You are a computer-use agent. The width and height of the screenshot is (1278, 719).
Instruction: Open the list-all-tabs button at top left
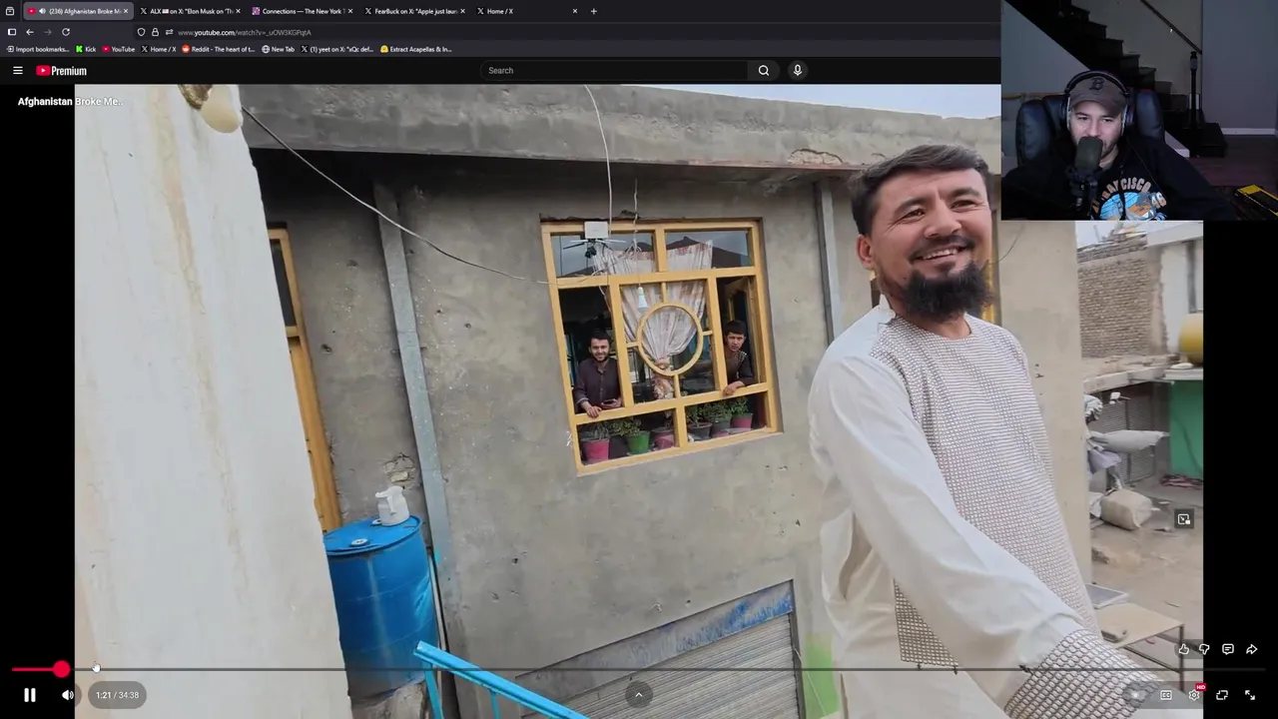point(10,11)
